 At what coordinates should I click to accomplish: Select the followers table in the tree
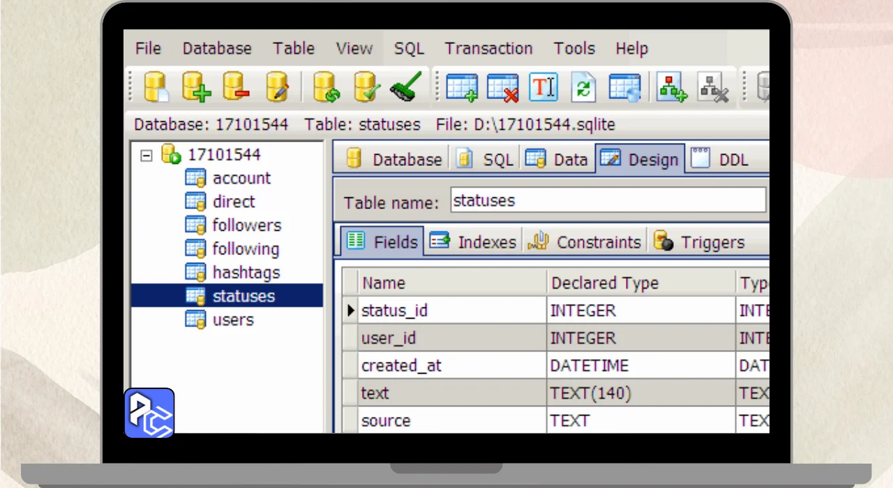[246, 225]
